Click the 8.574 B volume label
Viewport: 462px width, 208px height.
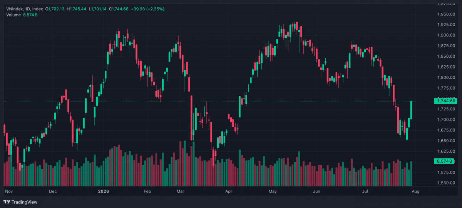point(444,161)
